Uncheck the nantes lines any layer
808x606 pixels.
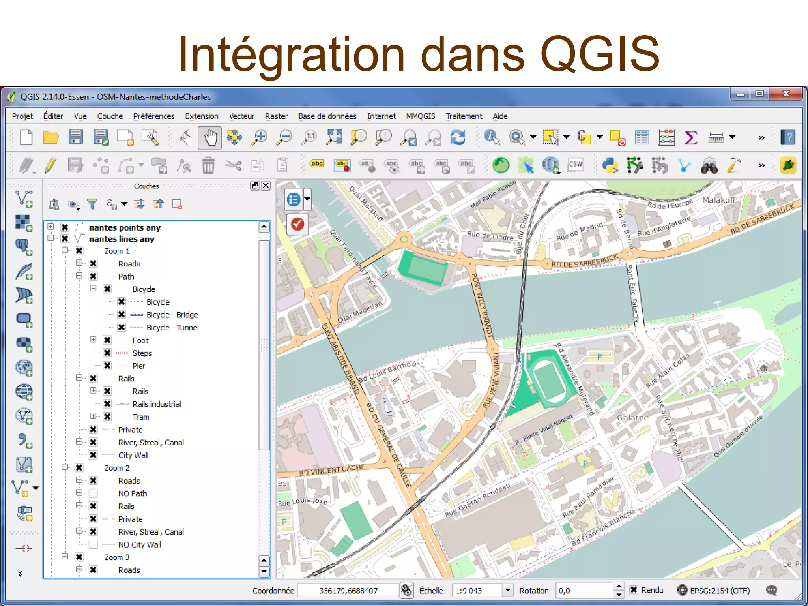[x=65, y=238]
